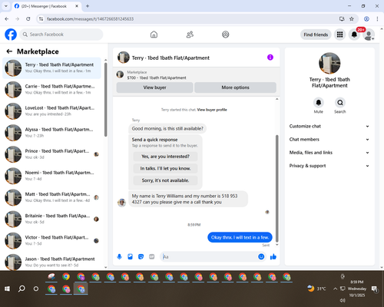
Task: Open a new browser tab
Action: pyautogui.click(x=88, y=6)
